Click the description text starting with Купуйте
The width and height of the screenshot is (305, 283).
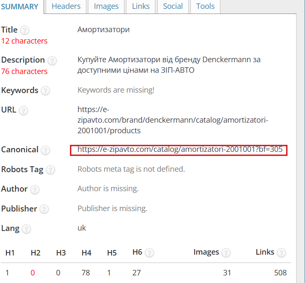click(x=169, y=65)
